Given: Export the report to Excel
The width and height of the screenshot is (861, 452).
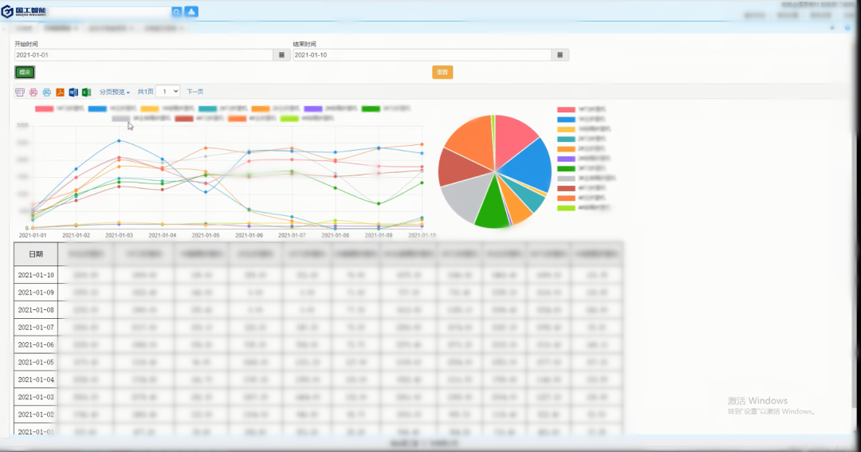Looking at the screenshot, I should 86,92.
